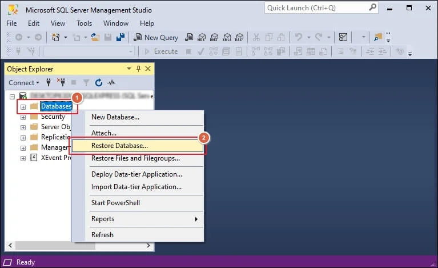Open the SQL editor toolbar overflow options

coord(410,54)
